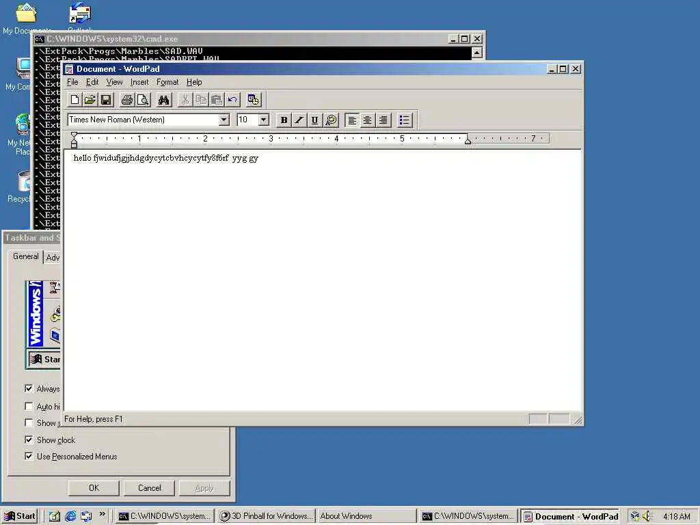Click the WordPad resize grip in status bar
Screen dimensions: 700x525
click(578, 420)
